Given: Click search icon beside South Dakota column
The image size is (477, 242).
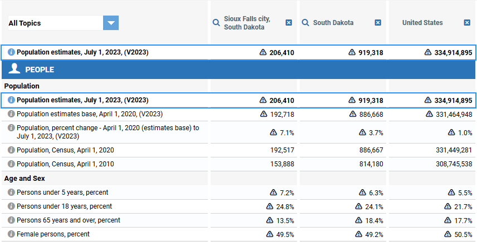Looking at the screenshot, I should pyautogui.click(x=305, y=23).
